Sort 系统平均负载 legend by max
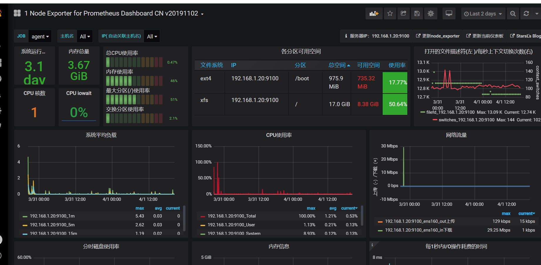This screenshot has height=265, width=541. tap(140, 208)
